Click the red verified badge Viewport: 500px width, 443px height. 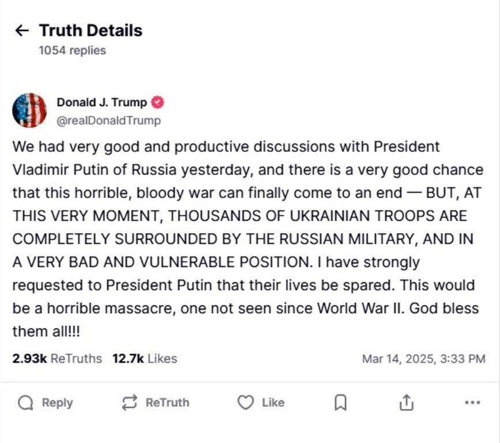point(157,103)
